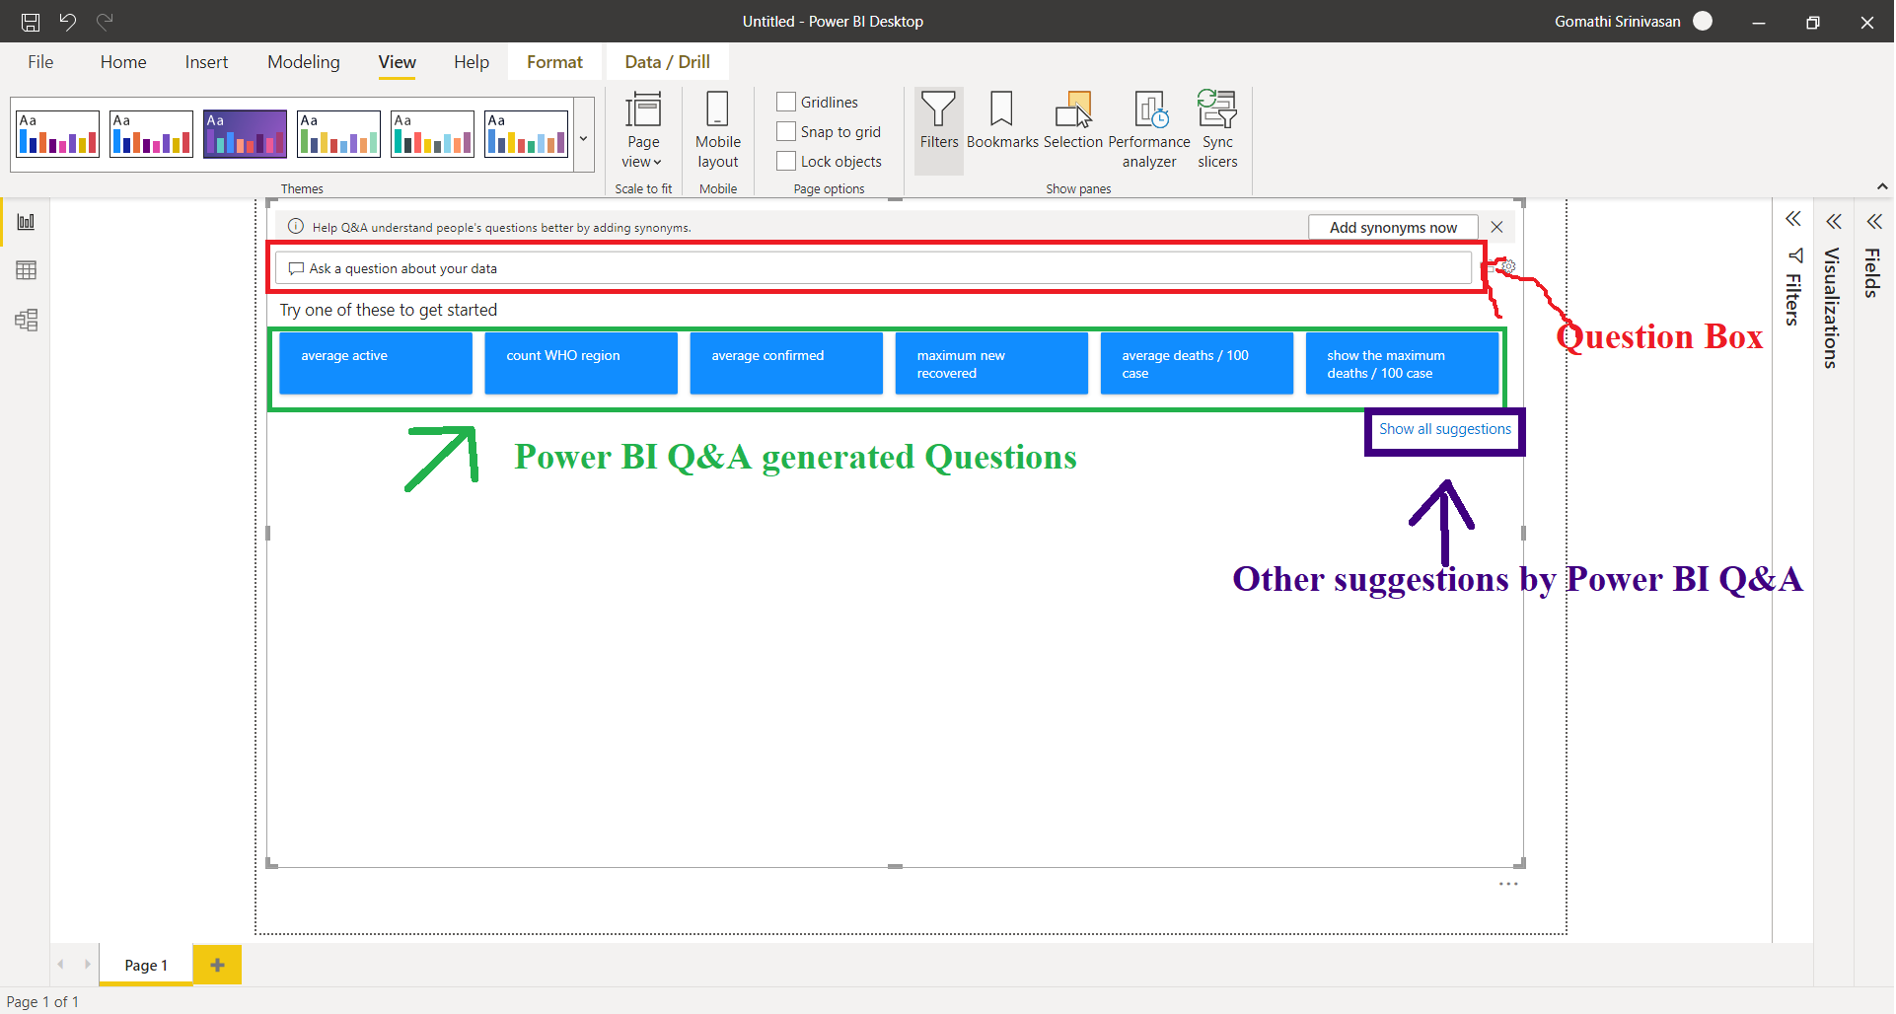This screenshot has width=1896, height=1014.
Task: Click the Undo arrow icon
Action: coord(68,22)
